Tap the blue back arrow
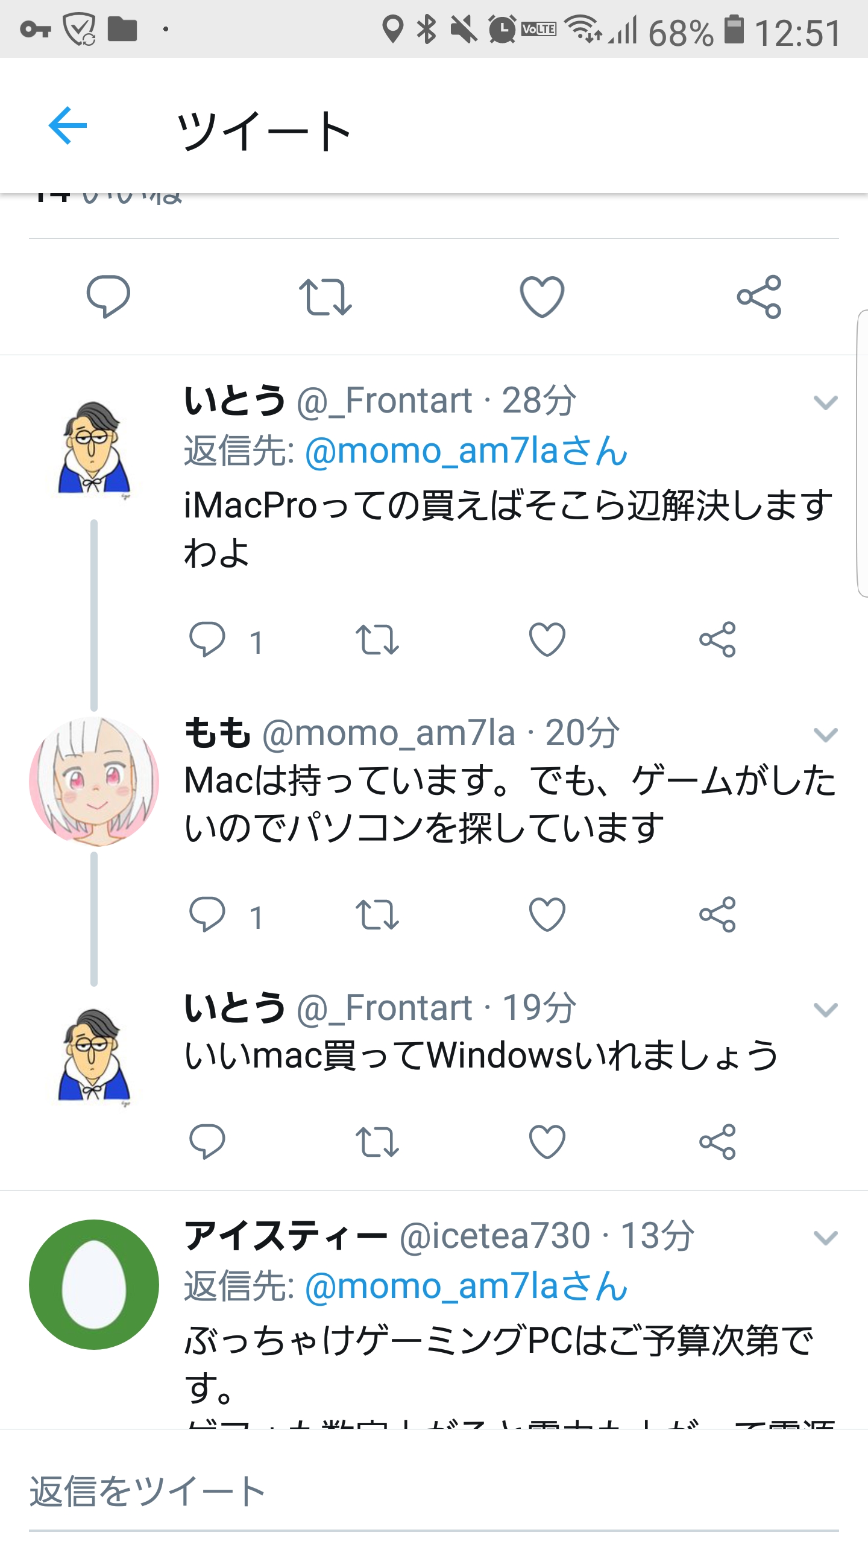Viewport: 868px width, 1544px height. click(x=68, y=126)
